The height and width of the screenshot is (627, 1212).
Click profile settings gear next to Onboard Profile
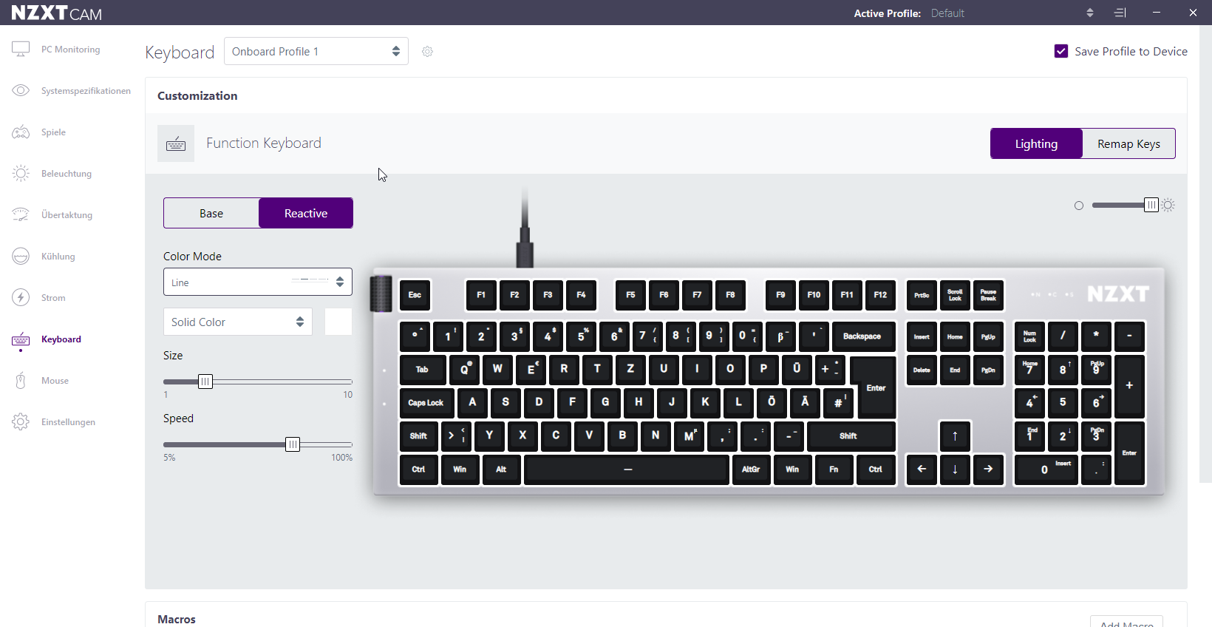coord(427,51)
